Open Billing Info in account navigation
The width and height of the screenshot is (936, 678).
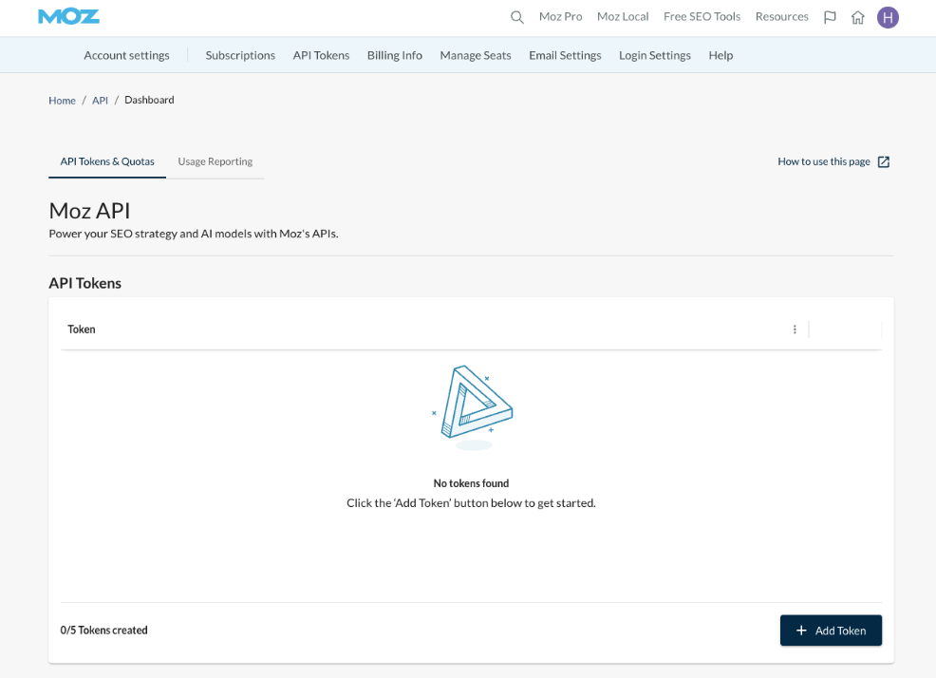point(395,55)
